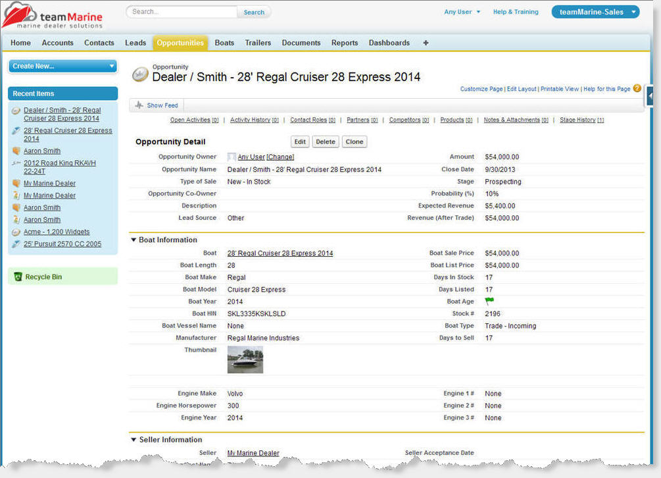Switch to the Boats tab

(224, 43)
